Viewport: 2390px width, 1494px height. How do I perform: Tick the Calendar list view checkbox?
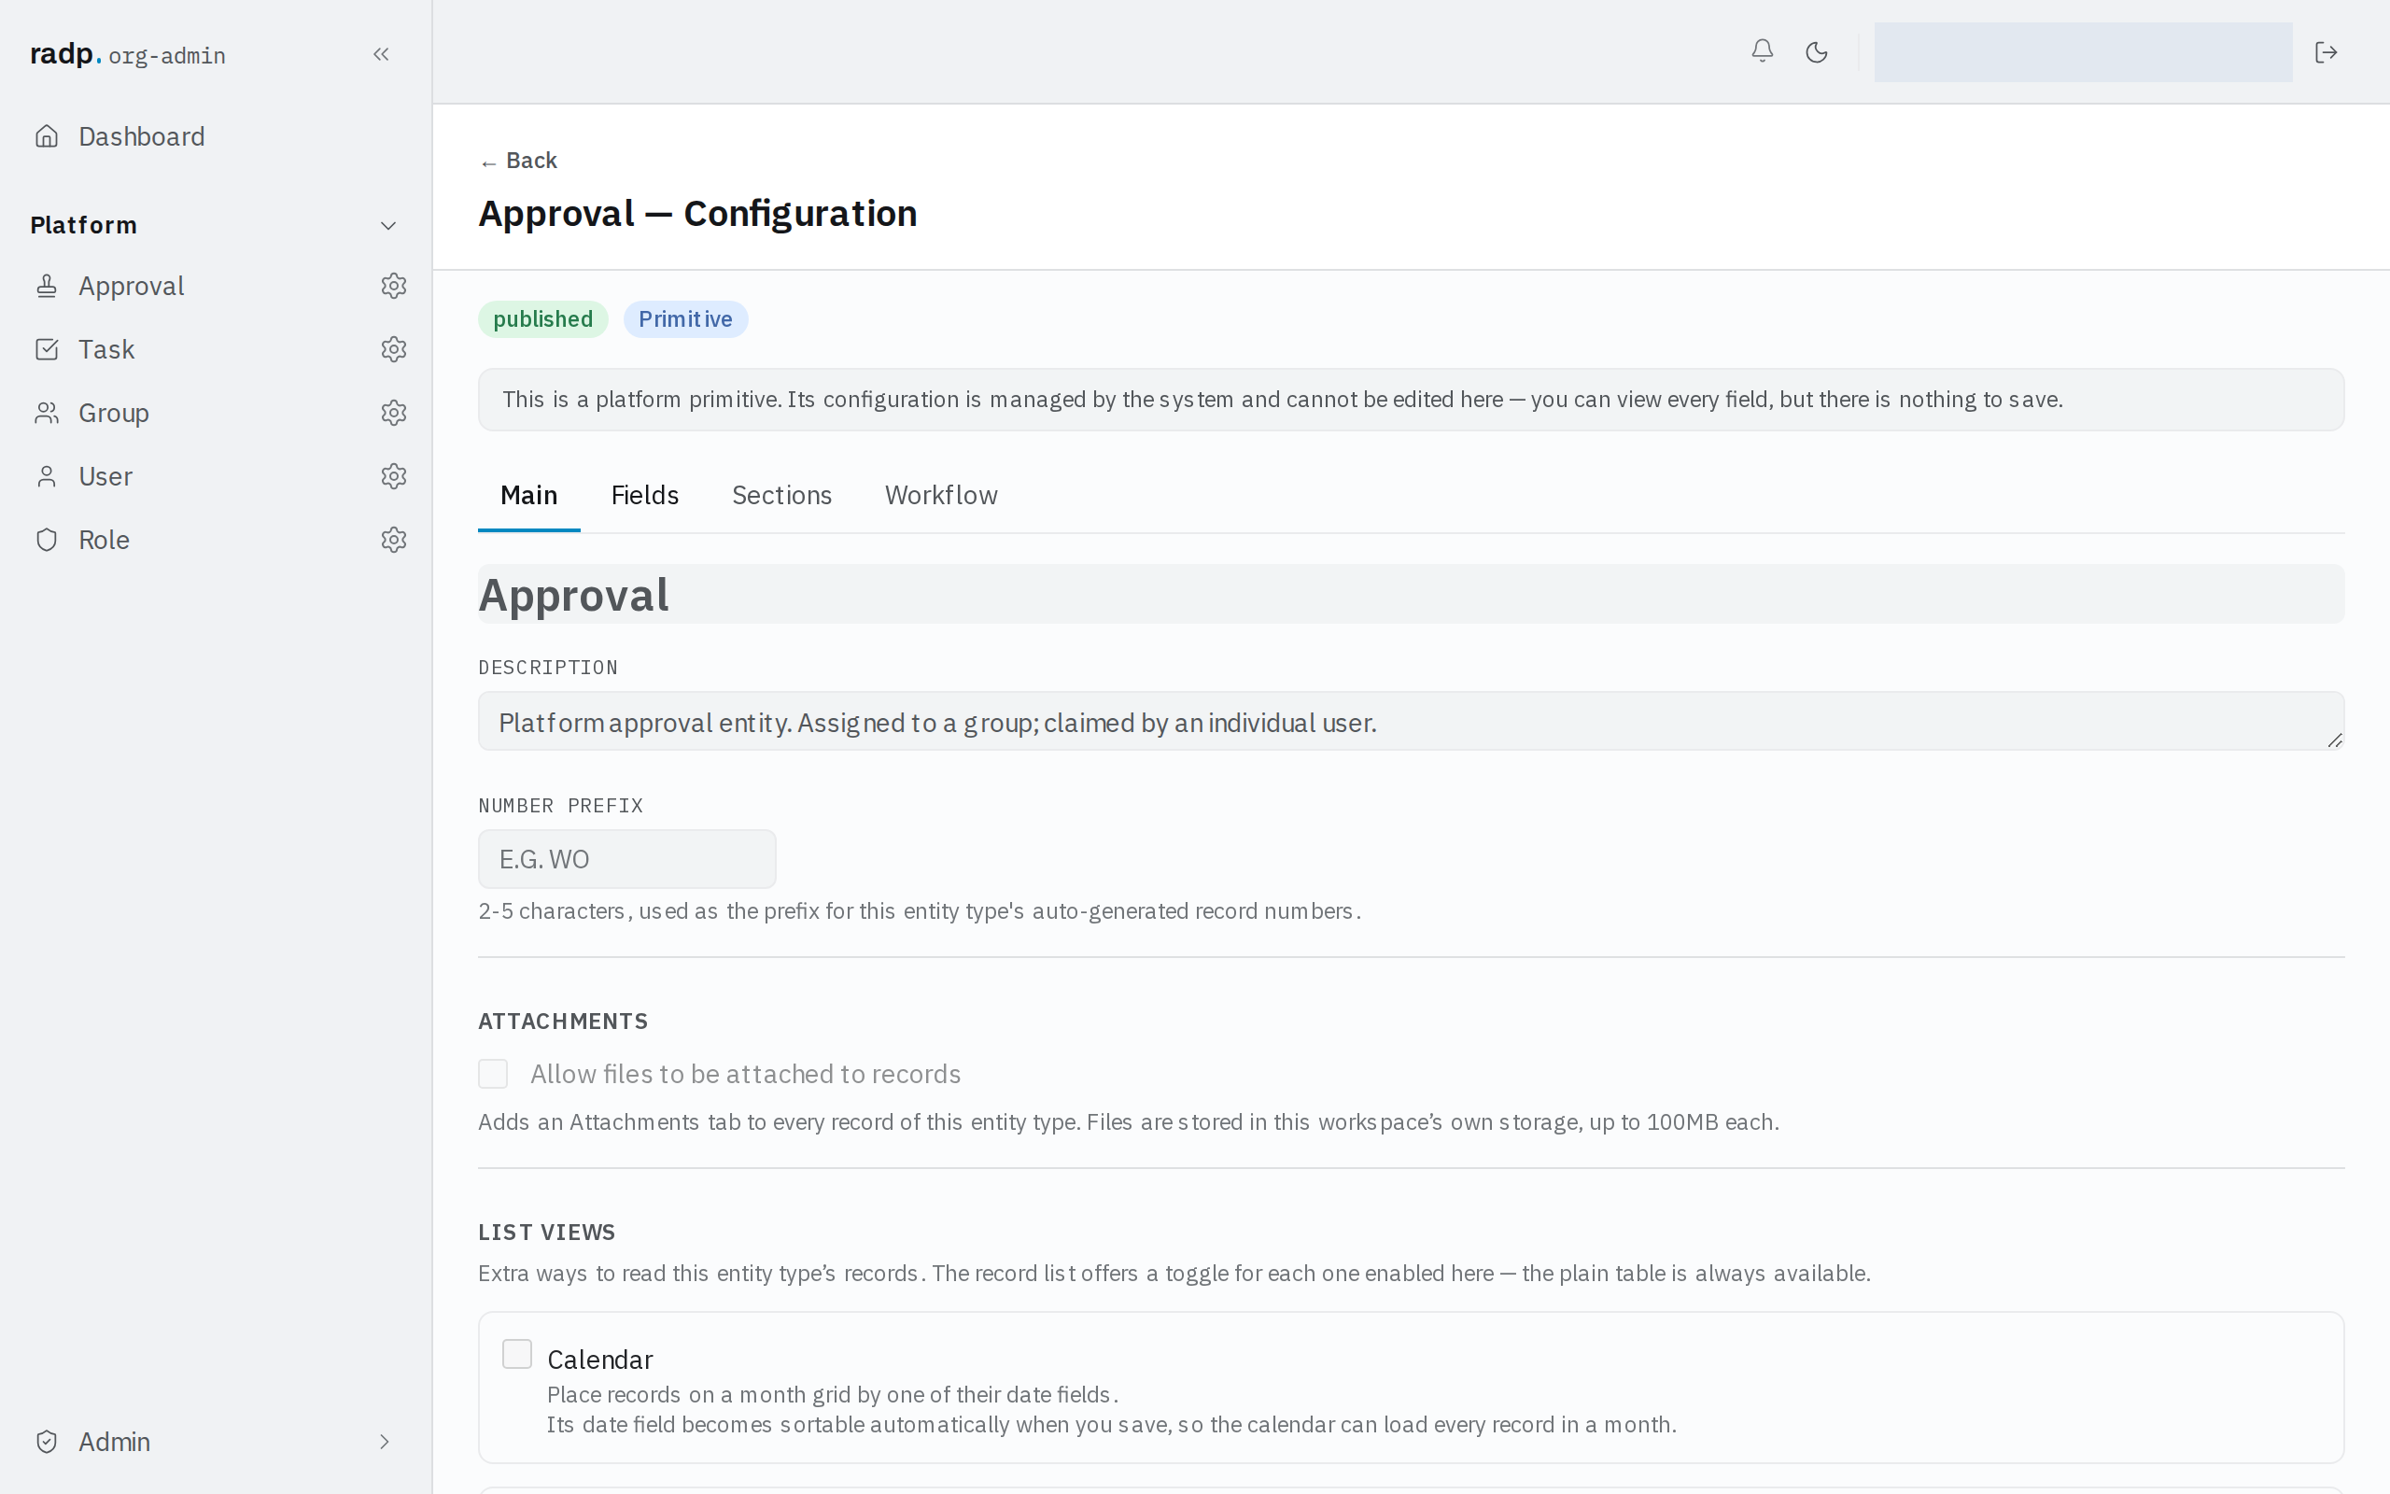click(516, 1354)
